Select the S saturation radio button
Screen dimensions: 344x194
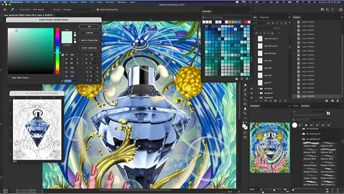pyautogui.click(x=63, y=59)
